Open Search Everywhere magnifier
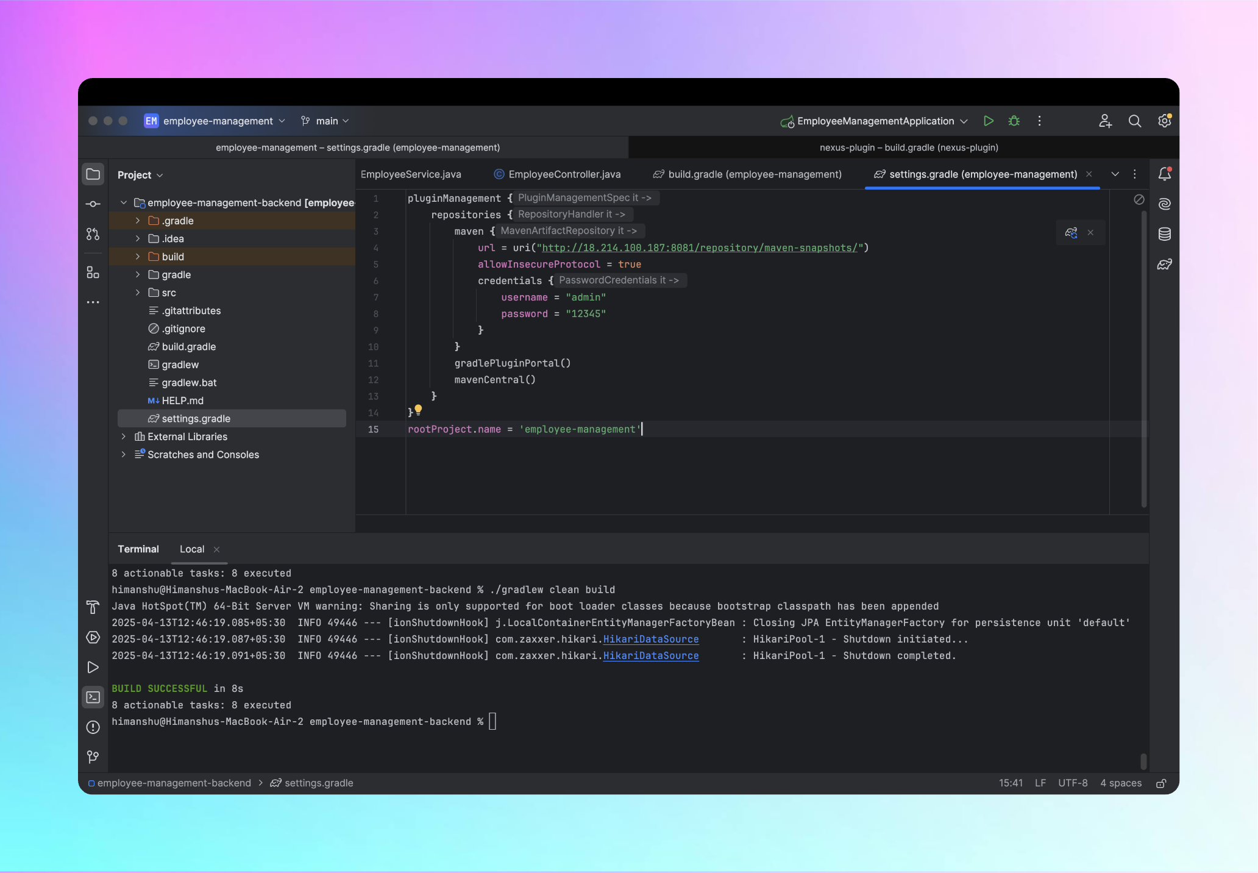Image resolution: width=1258 pixels, height=873 pixels. [1135, 121]
